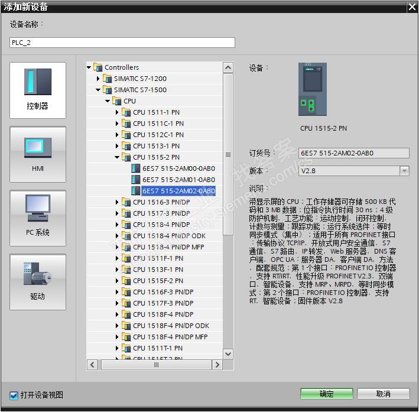
Task: Select the 控制器 (Controllers) category icon
Action: [x=38, y=90]
